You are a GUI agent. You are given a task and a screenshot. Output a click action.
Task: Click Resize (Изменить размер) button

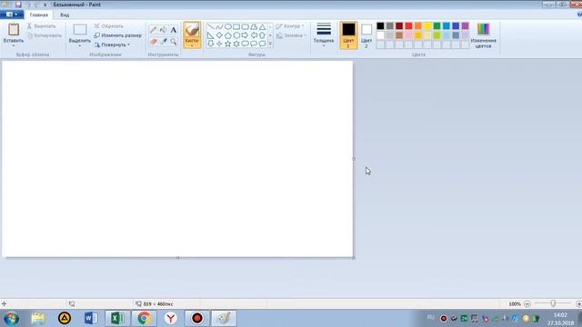[117, 35]
